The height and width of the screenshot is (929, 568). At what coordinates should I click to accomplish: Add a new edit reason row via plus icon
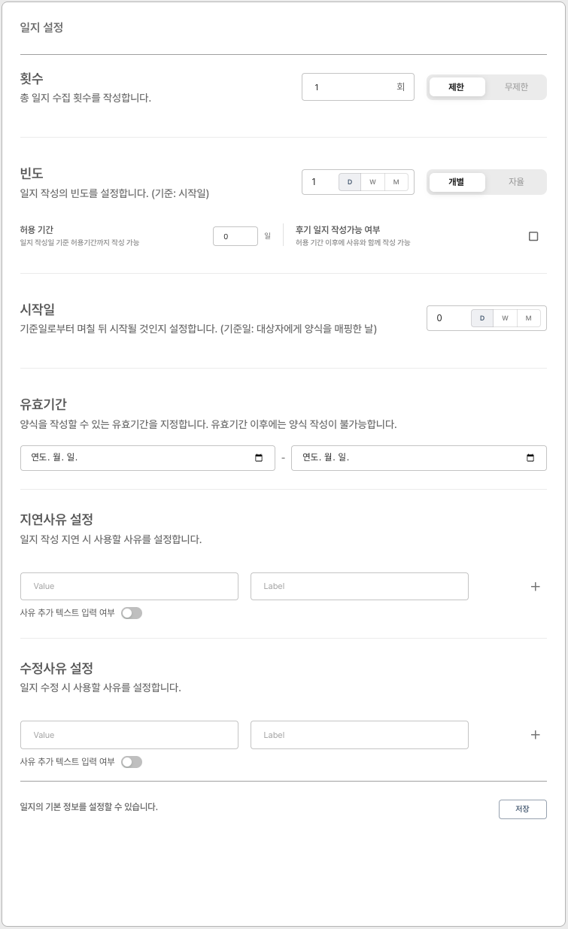click(536, 735)
